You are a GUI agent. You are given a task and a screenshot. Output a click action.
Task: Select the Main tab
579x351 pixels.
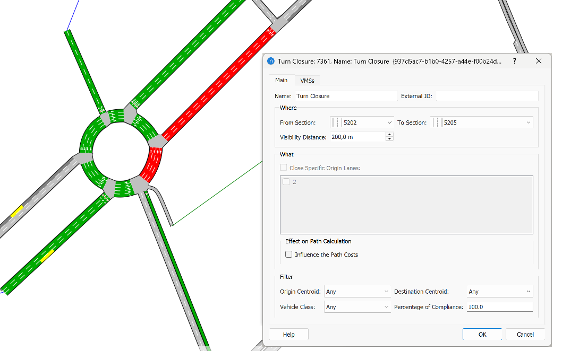pos(282,80)
